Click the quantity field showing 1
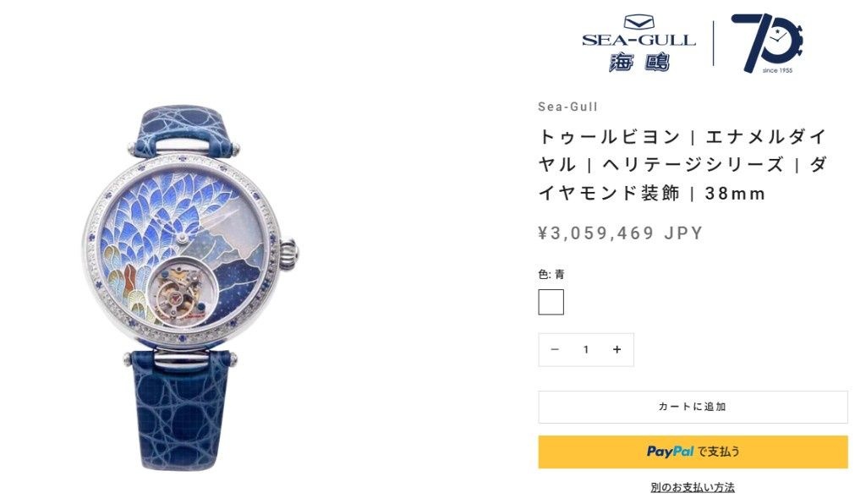Viewport: 866px width, 504px height. pyautogui.click(x=586, y=349)
